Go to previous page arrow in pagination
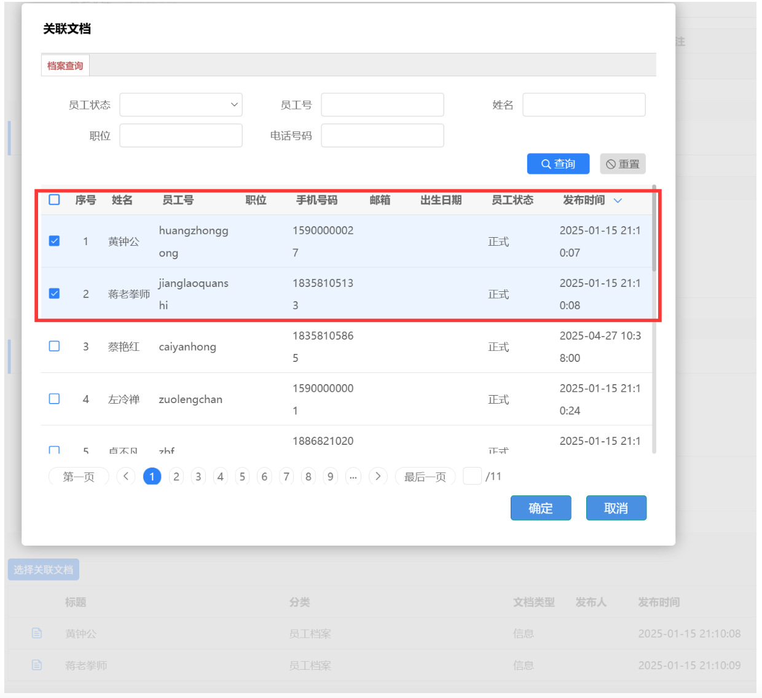This screenshot has height=698, width=762. pos(126,476)
